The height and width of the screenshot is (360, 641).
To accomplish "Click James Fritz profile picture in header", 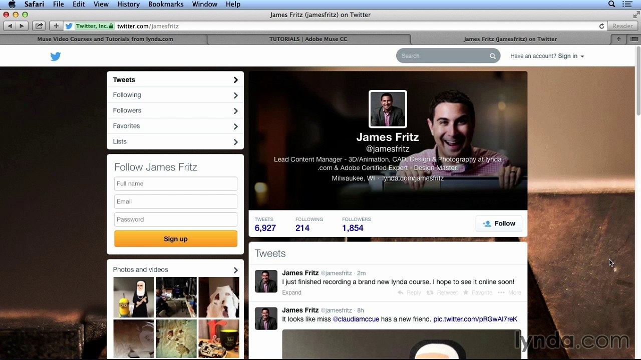I will click(388, 109).
